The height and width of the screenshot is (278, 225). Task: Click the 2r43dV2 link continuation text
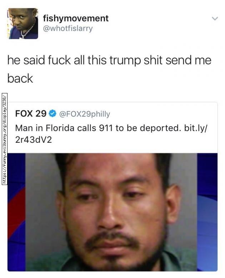34,140
